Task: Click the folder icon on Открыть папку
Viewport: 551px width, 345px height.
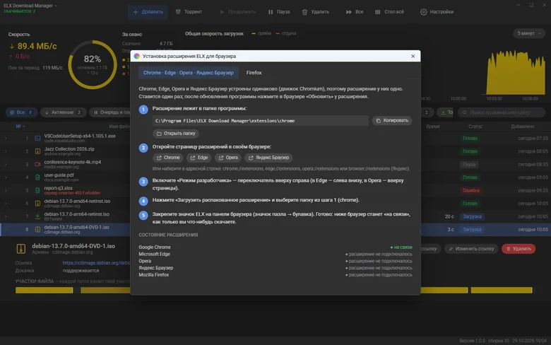Action: click(159, 134)
